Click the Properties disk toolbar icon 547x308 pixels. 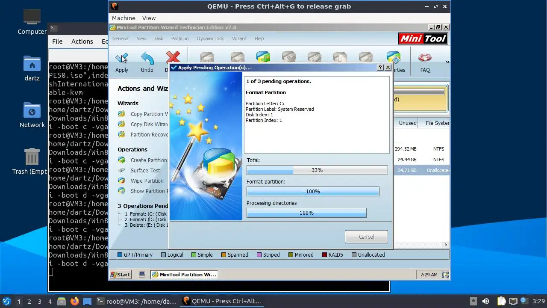[x=393, y=58]
